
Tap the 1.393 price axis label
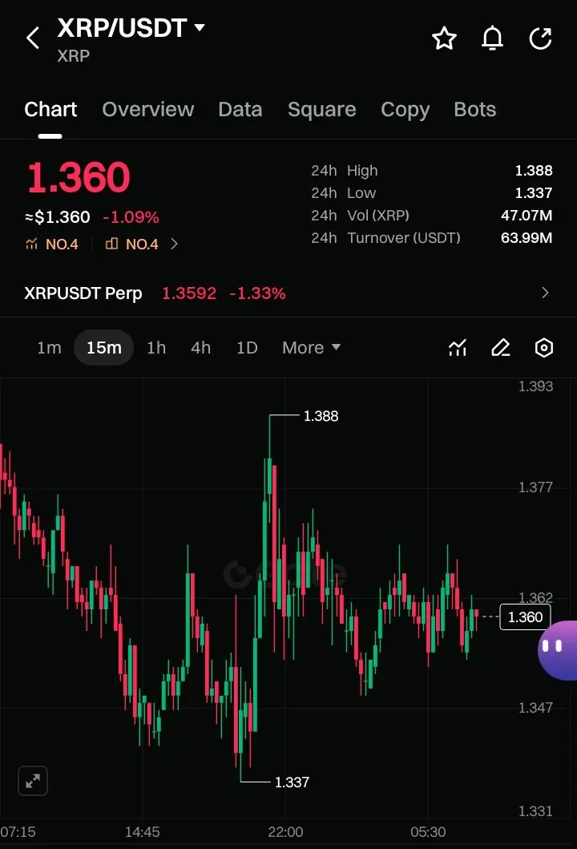(x=535, y=386)
